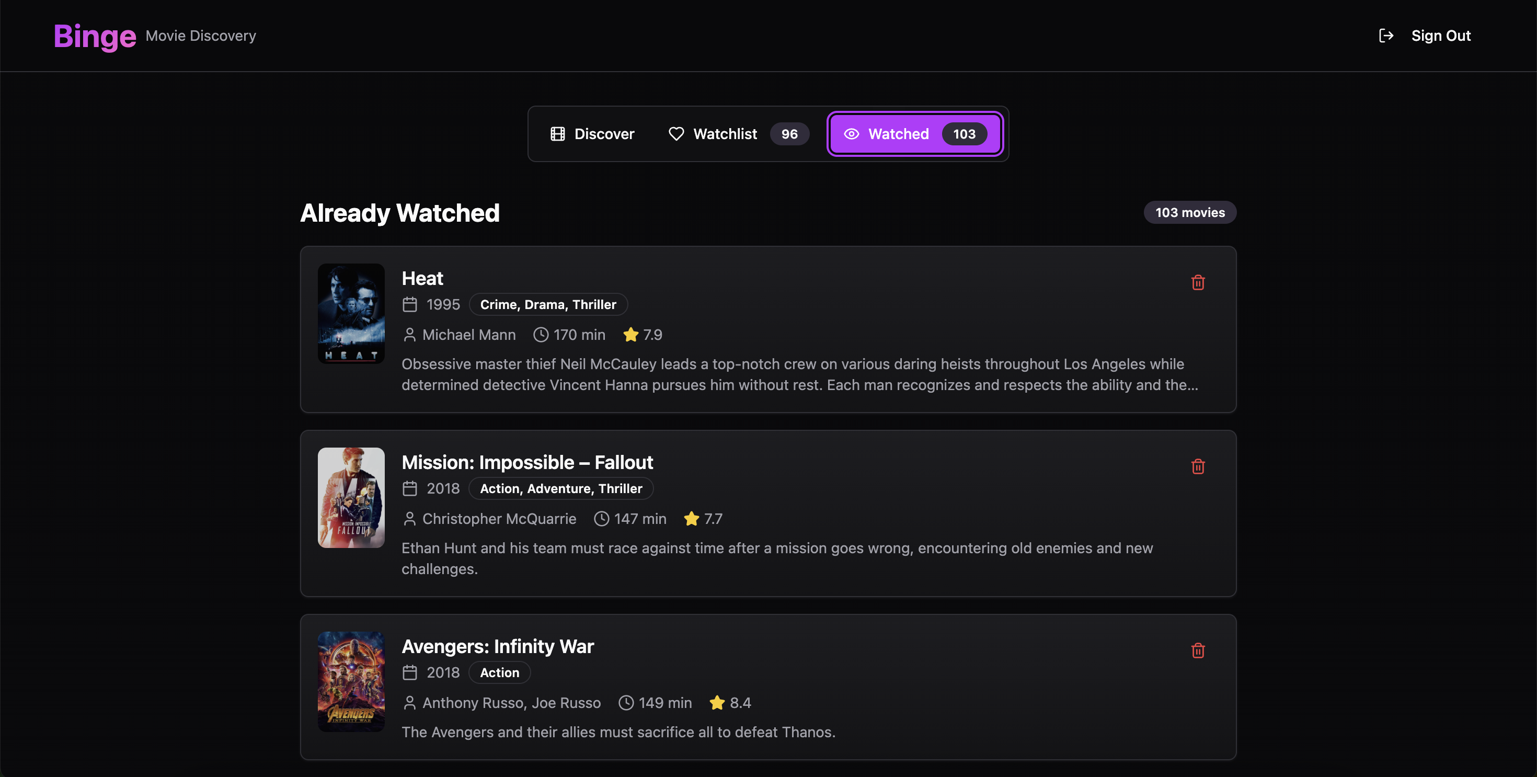
Task: Click calendar icon beside 1995
Action: click(x=409, y=304)
